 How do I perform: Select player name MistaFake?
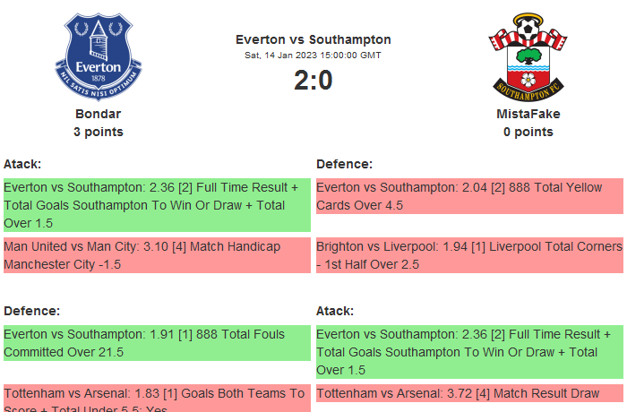click(x=528, y=114)
